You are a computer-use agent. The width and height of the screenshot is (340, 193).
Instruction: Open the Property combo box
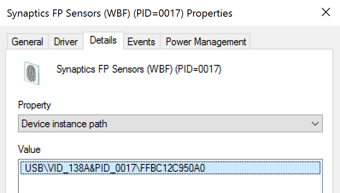point(170,124)
